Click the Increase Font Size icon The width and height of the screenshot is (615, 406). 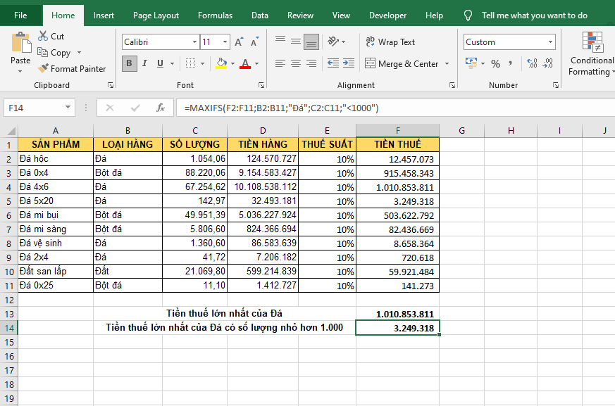pyautogui.click(x=239, y=42)
